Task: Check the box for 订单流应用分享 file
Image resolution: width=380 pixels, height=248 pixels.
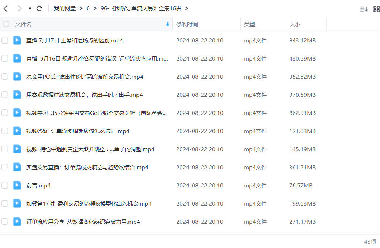Action: coord(5,222)
